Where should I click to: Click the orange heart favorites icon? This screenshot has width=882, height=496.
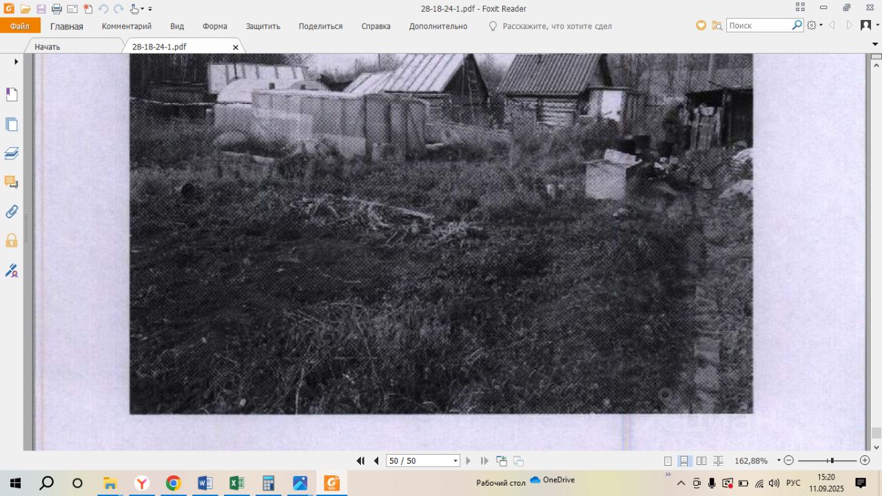[701, 25]
